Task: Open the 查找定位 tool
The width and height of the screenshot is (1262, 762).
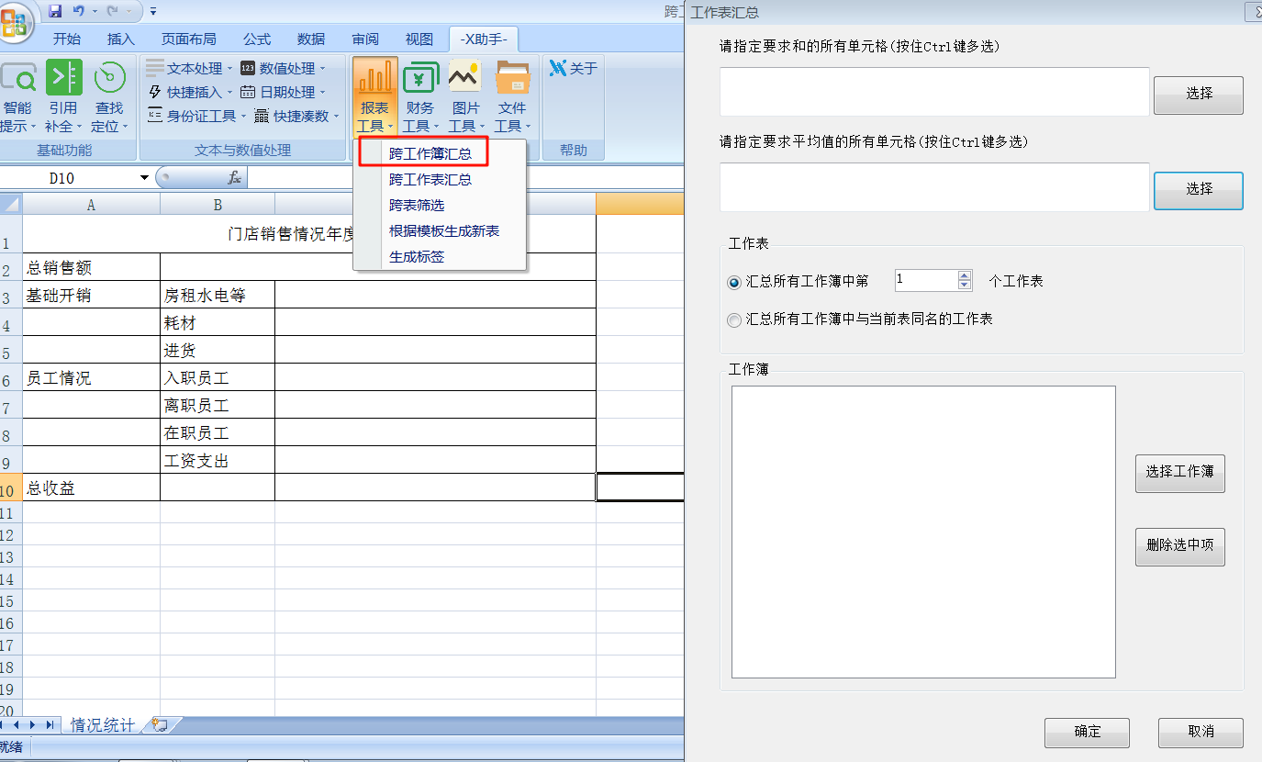Action: [x=109, y=96]
